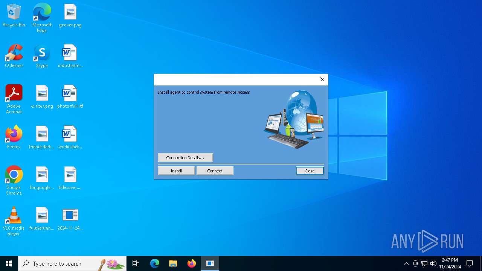Show hidden system tray icons
482x271 pixels.
coord(406,263)
